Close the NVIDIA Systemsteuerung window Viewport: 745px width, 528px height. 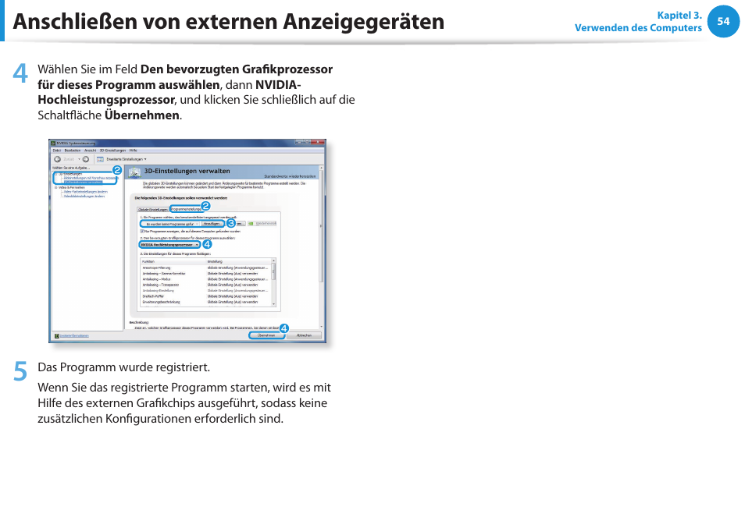pyautogui.click(x=317, y=142)
